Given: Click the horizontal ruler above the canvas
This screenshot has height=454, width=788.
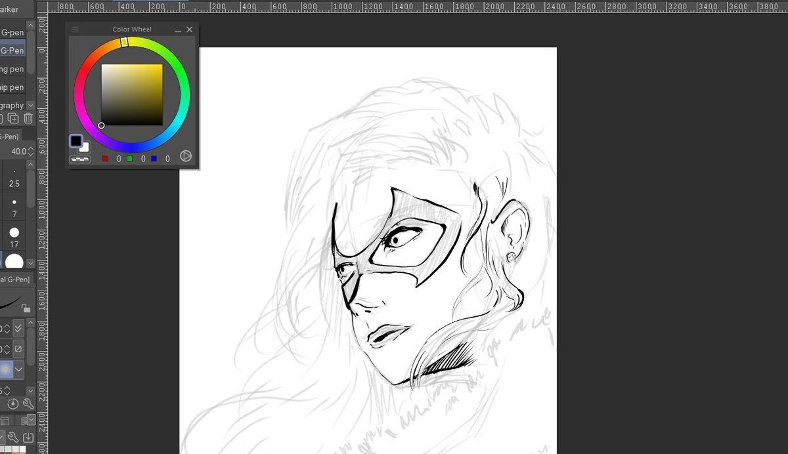Looking at the screenshot, I should (x=418, y=7).
